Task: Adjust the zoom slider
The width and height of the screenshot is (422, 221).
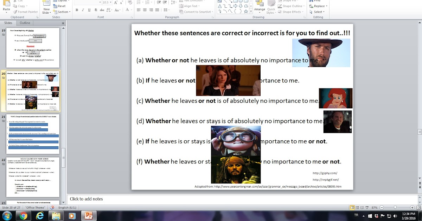Action: coord(396,208)
